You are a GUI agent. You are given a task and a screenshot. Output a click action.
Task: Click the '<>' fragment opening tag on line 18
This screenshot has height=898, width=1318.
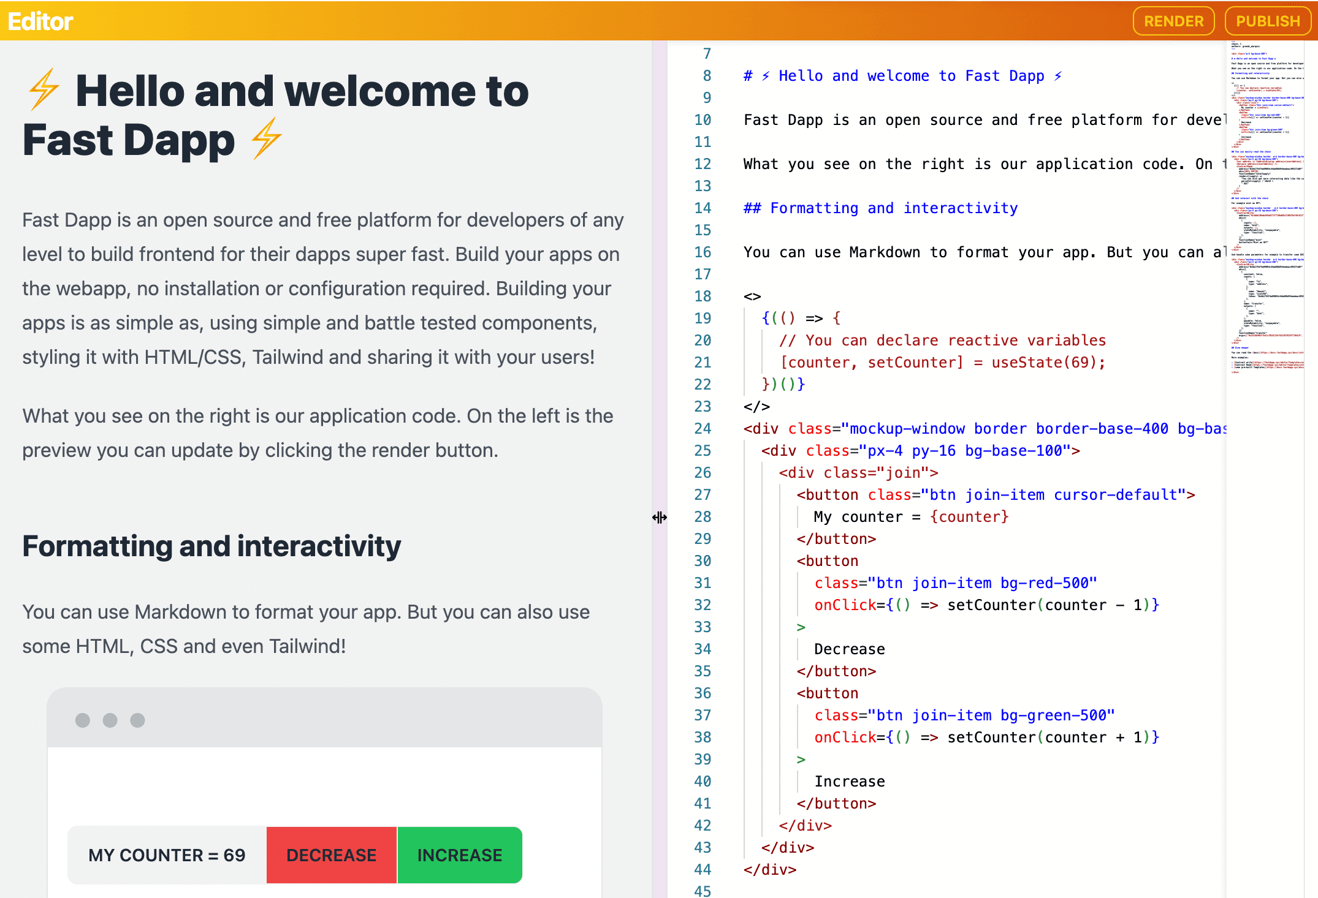coord(752,296)
